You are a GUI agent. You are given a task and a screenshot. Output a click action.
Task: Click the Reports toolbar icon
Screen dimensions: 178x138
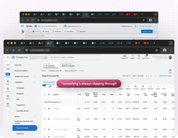pyautogui.click(x=143, y=86)
